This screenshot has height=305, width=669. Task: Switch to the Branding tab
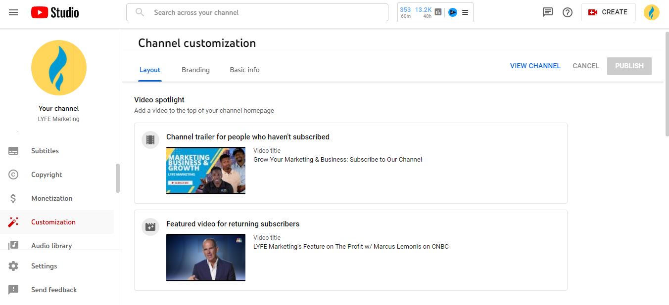pyautogui.click(x=195, y=70)
